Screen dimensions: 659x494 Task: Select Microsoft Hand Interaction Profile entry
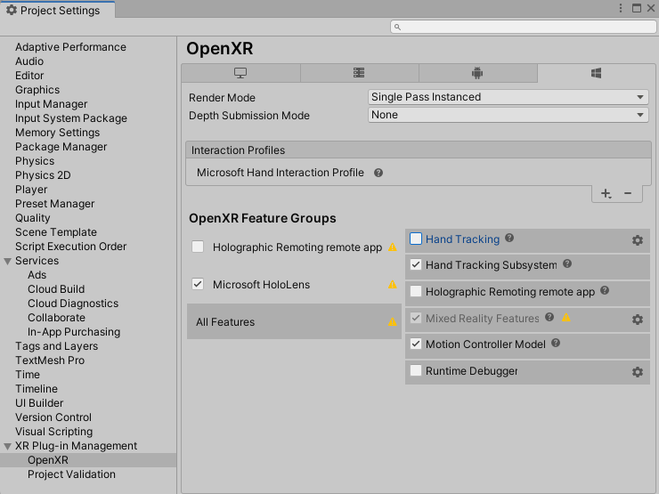pyautogui.click(x=281, y=173)
